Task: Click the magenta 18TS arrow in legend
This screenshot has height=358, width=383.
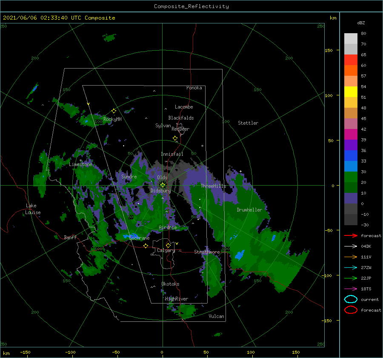Action: pos(351,289)
